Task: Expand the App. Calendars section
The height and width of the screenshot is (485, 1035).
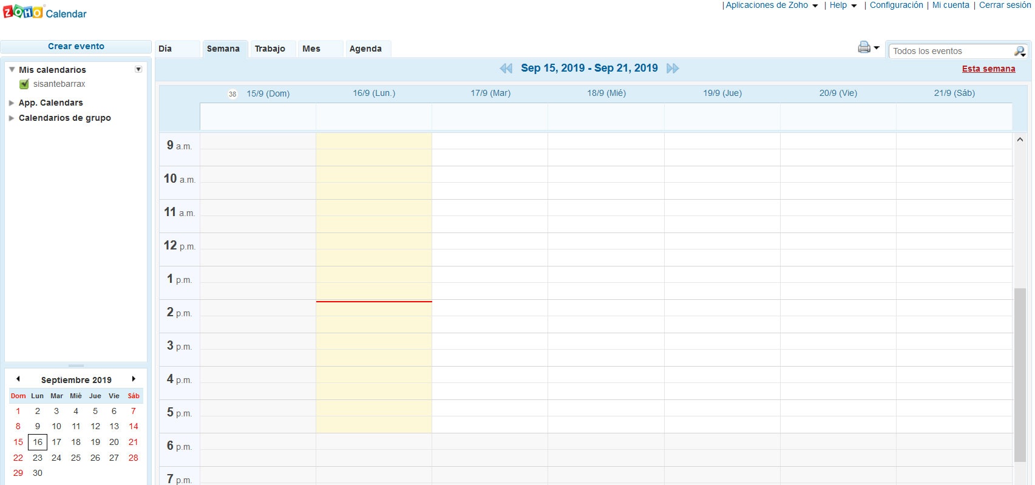Action: pyautogui.click(x=12, y=103)
